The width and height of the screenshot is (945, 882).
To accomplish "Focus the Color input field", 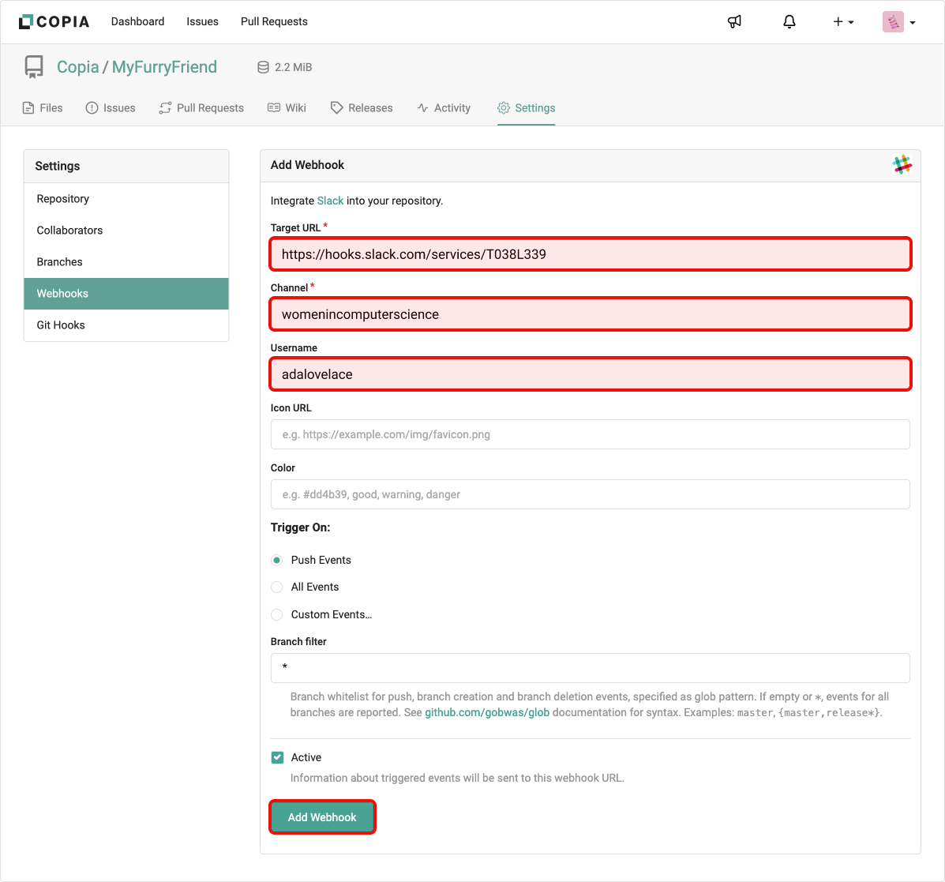I will tap(590, 494).
